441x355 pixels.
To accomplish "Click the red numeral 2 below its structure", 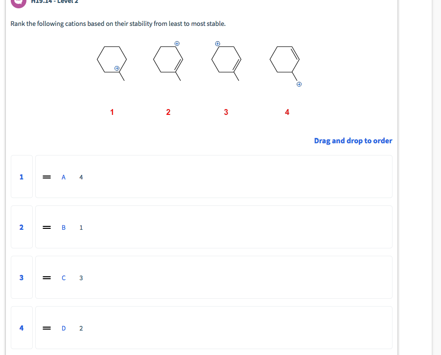I will tap(168, 112).
